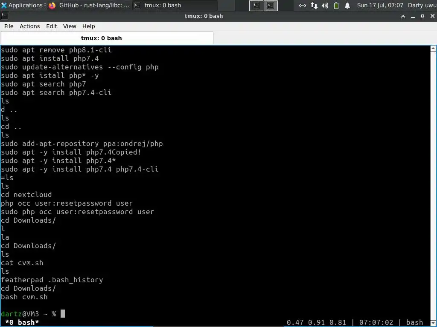Open the network connection tray icon
Image resolution: width=437 pixels, height=327 pixels.
[303, 6]
